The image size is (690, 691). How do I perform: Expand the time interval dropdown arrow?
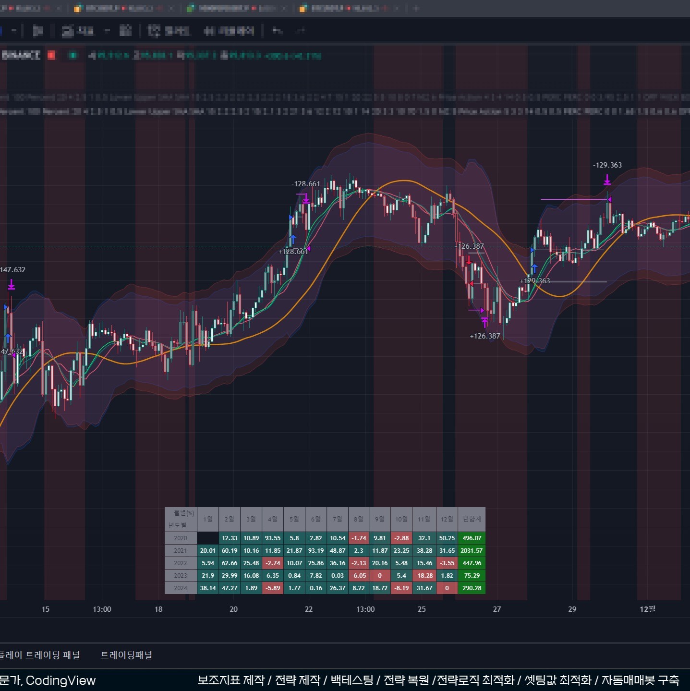14,31
